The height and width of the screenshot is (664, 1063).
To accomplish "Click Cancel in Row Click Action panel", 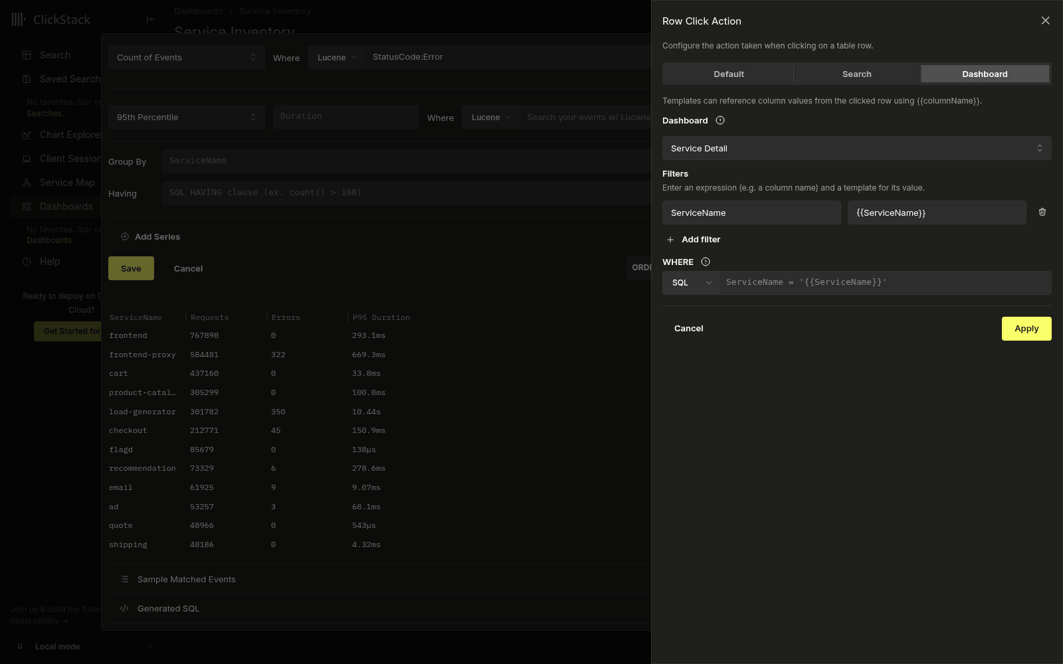I will click(688, 329).
